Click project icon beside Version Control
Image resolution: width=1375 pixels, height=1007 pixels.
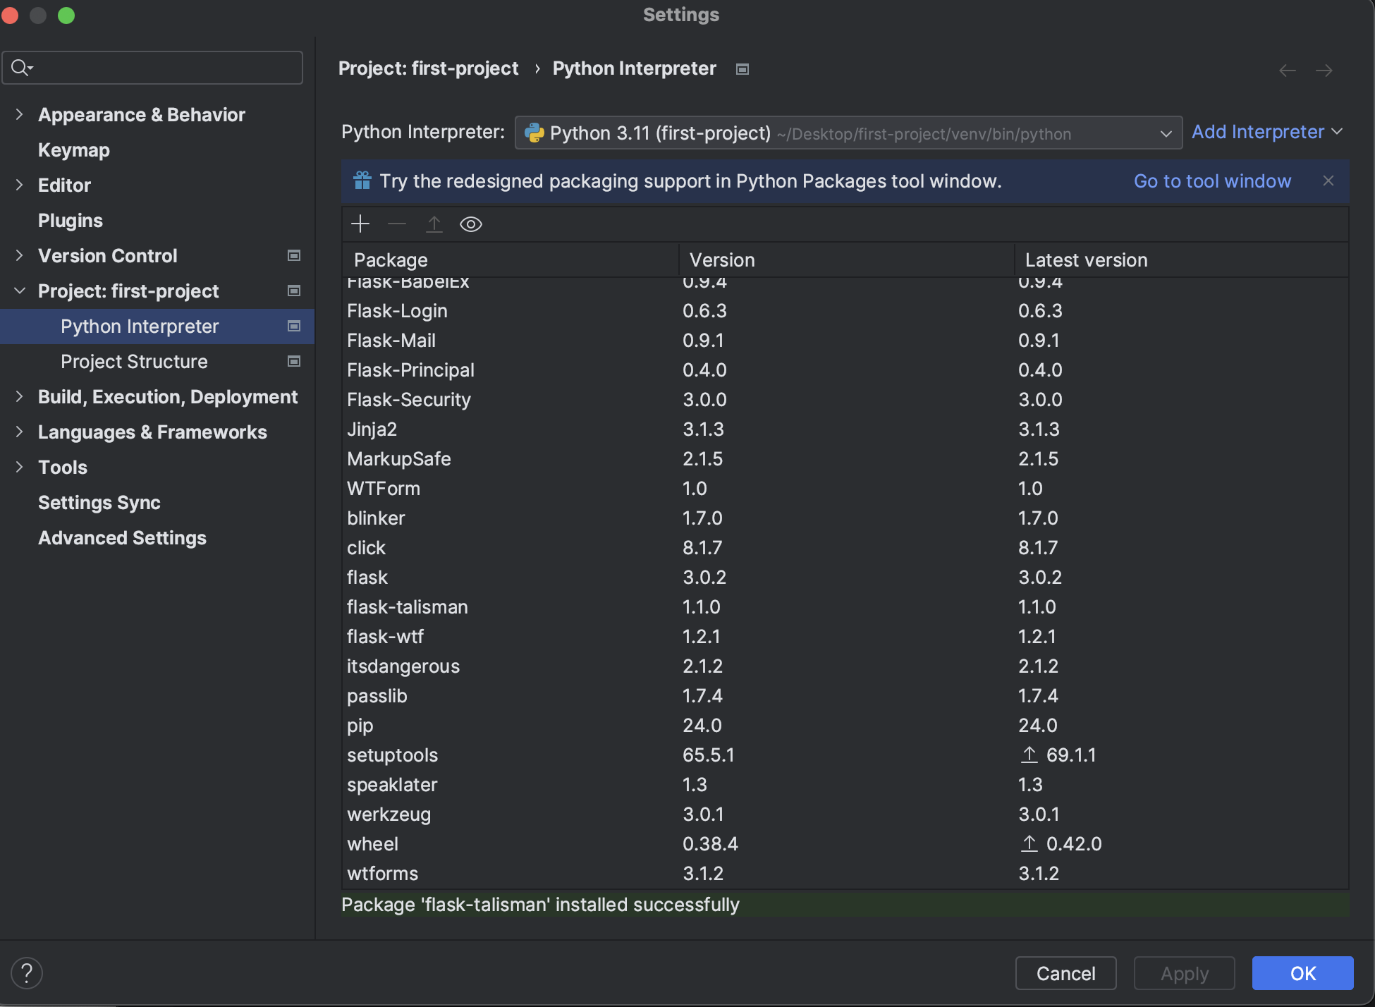point(294,255)
